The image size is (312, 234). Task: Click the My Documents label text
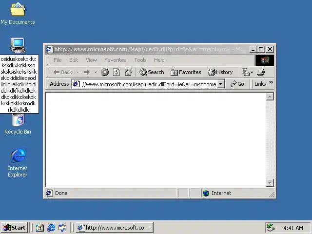click(18, 22)
